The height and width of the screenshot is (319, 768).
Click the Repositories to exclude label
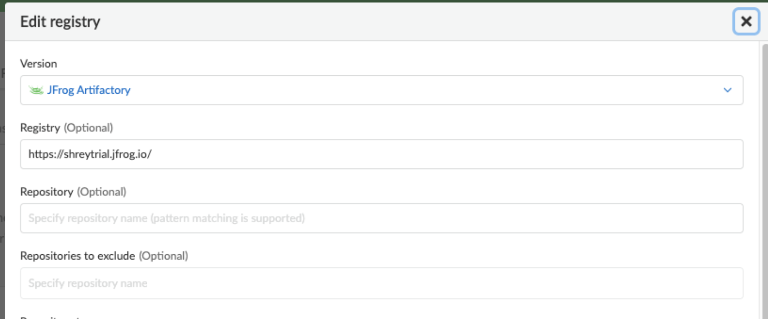click(x=77, y=256)
